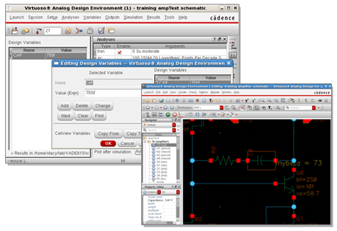
Task: Open the Variables menu
Action: (x=92, y=17)
